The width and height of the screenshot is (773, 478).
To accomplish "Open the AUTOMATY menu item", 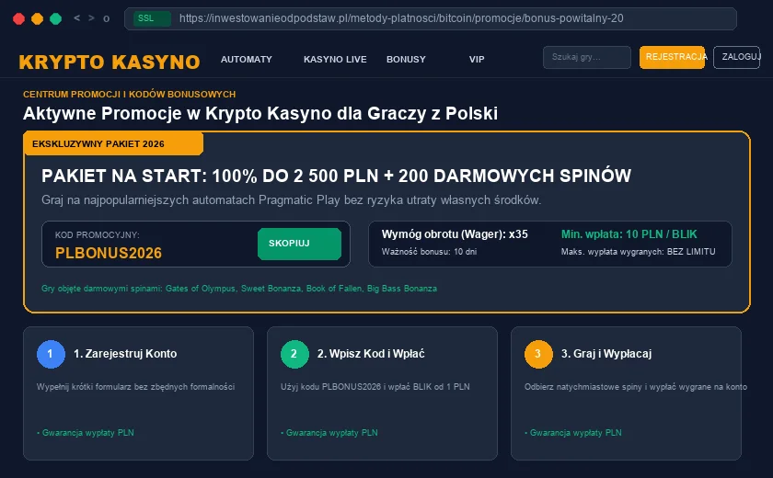I will pos(247,60).
